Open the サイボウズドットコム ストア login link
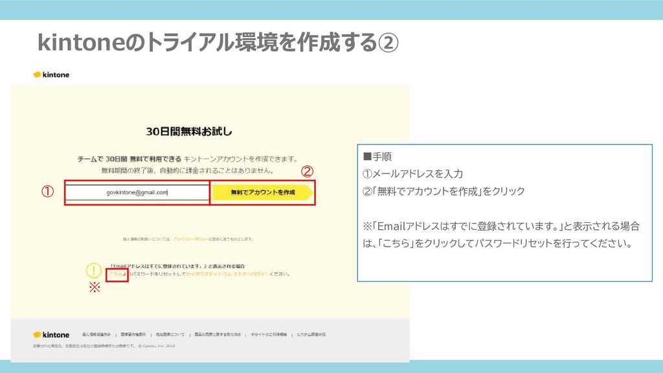Image resolution: width=663 pixels, height=373 pixels. pos(227,274)
